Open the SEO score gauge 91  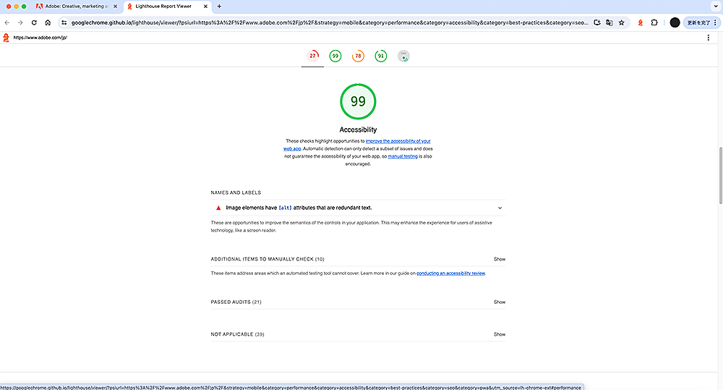tap(380, 56)
